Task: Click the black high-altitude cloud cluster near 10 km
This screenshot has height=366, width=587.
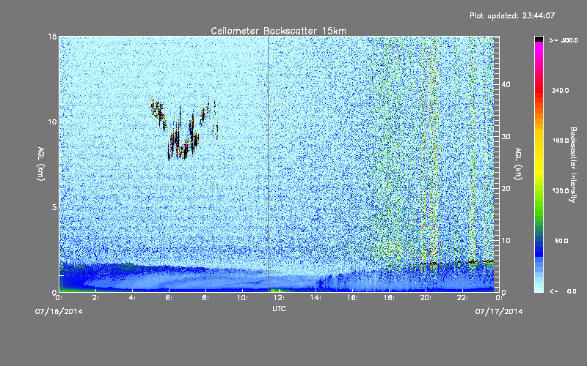Action: (183, 129)
